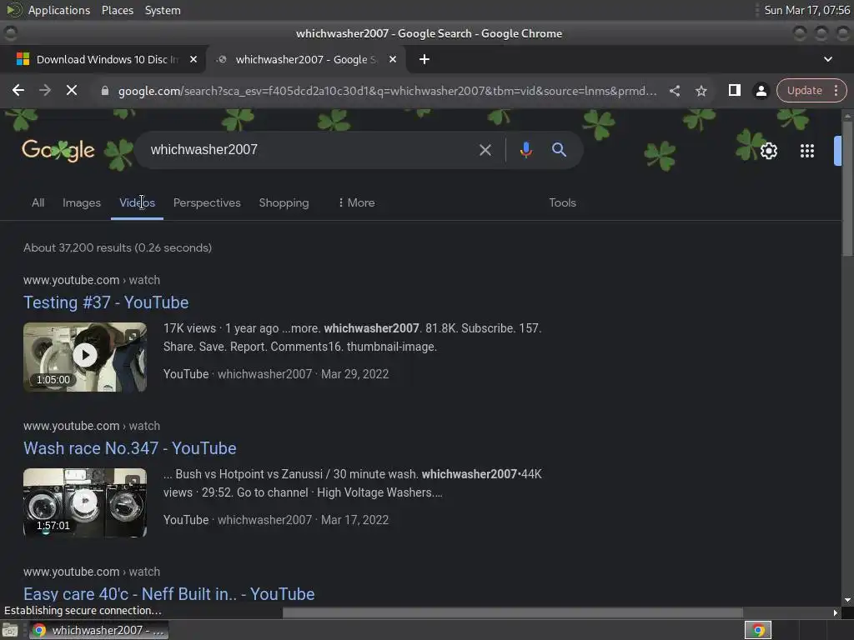Stop loading the page
This screenshot has width=854, height=640.
coord(72,90)
